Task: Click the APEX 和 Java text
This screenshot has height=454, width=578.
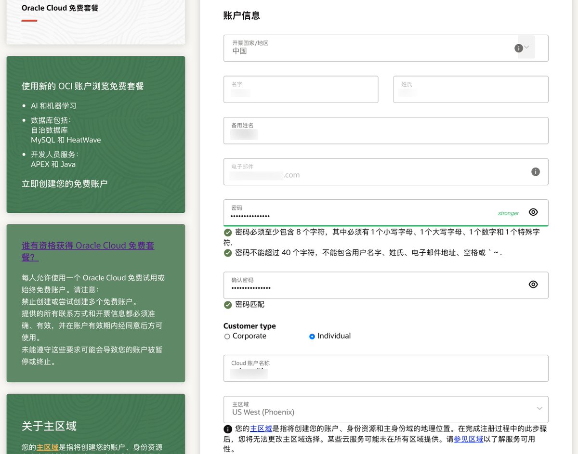Action: 53,164
